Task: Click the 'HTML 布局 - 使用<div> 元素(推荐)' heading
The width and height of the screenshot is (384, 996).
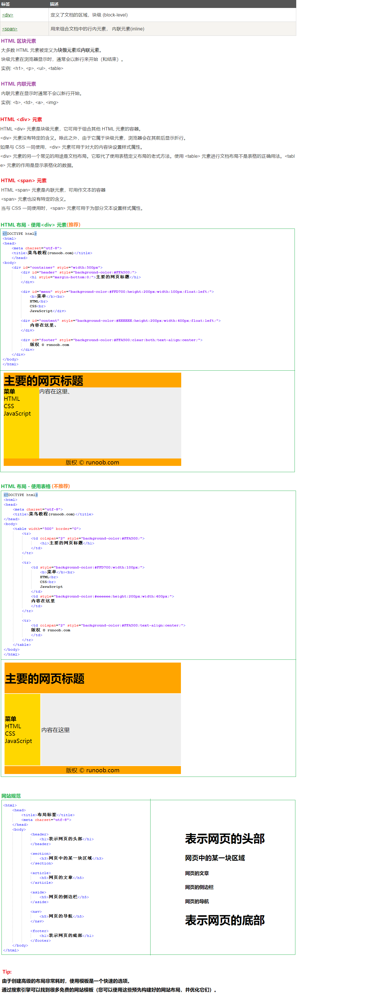Action: 41,225
